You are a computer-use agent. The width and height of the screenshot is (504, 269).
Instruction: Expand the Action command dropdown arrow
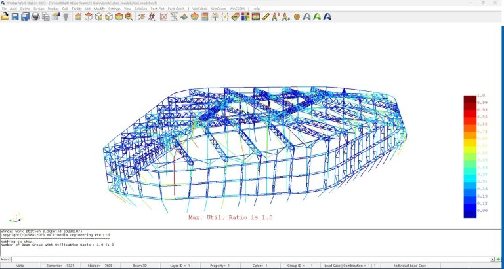coord(493,259)
